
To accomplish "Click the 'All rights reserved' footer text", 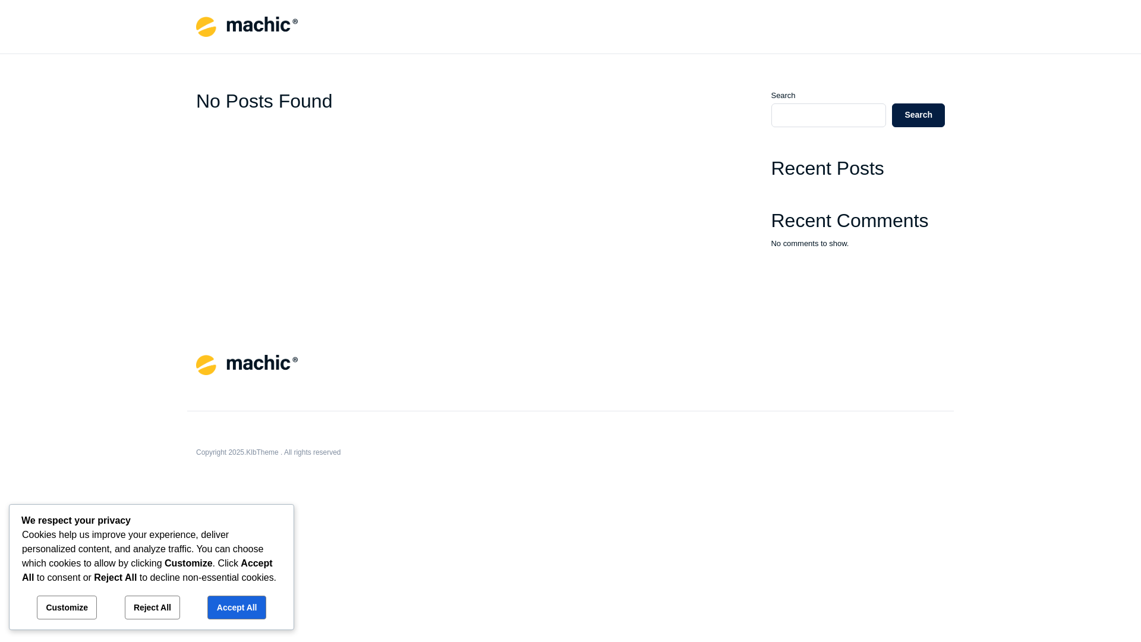I will 313,452.
